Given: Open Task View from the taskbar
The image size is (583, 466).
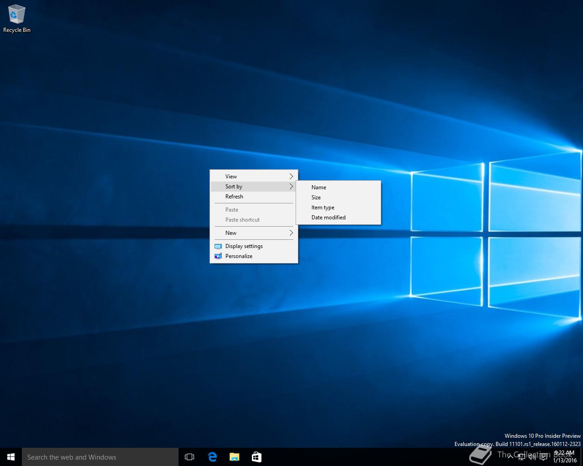Looking at the screenshot, I should (x=189, y=457).
